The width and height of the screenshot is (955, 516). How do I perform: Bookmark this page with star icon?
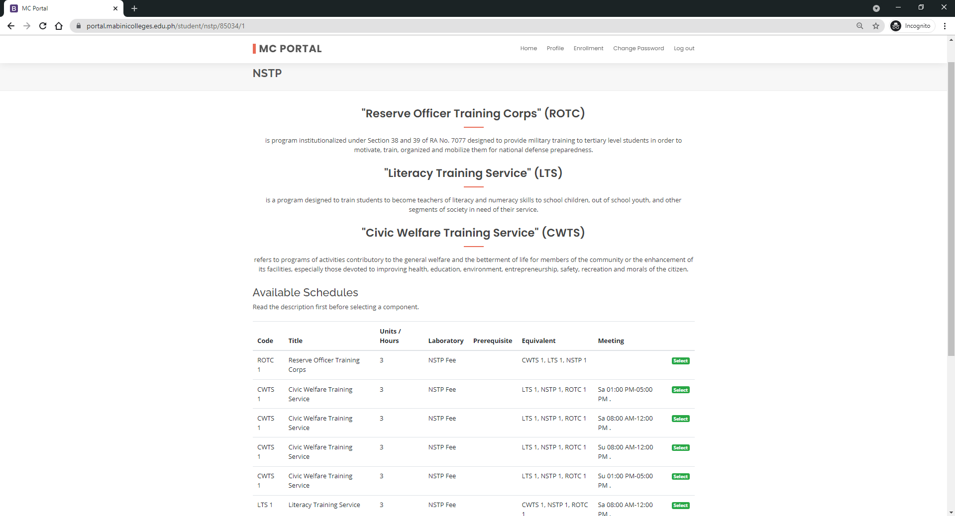click(x=876, y=26)
